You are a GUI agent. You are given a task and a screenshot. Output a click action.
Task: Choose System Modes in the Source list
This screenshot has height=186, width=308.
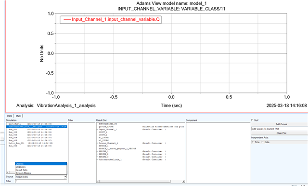[41, 173]
